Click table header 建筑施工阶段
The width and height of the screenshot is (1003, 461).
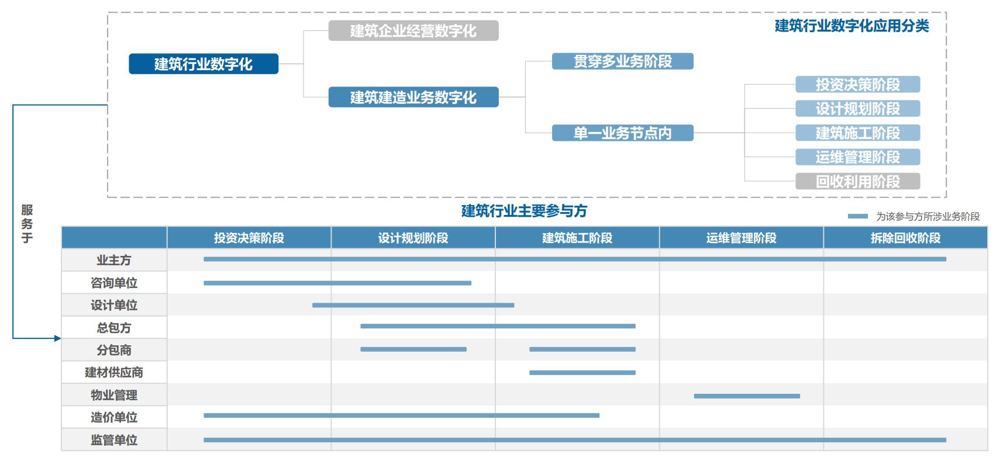pos(577,238)
